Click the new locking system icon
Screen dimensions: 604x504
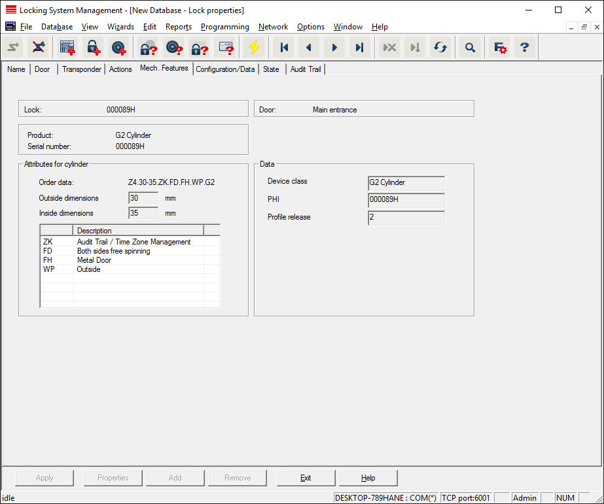[x=67, y=48]
